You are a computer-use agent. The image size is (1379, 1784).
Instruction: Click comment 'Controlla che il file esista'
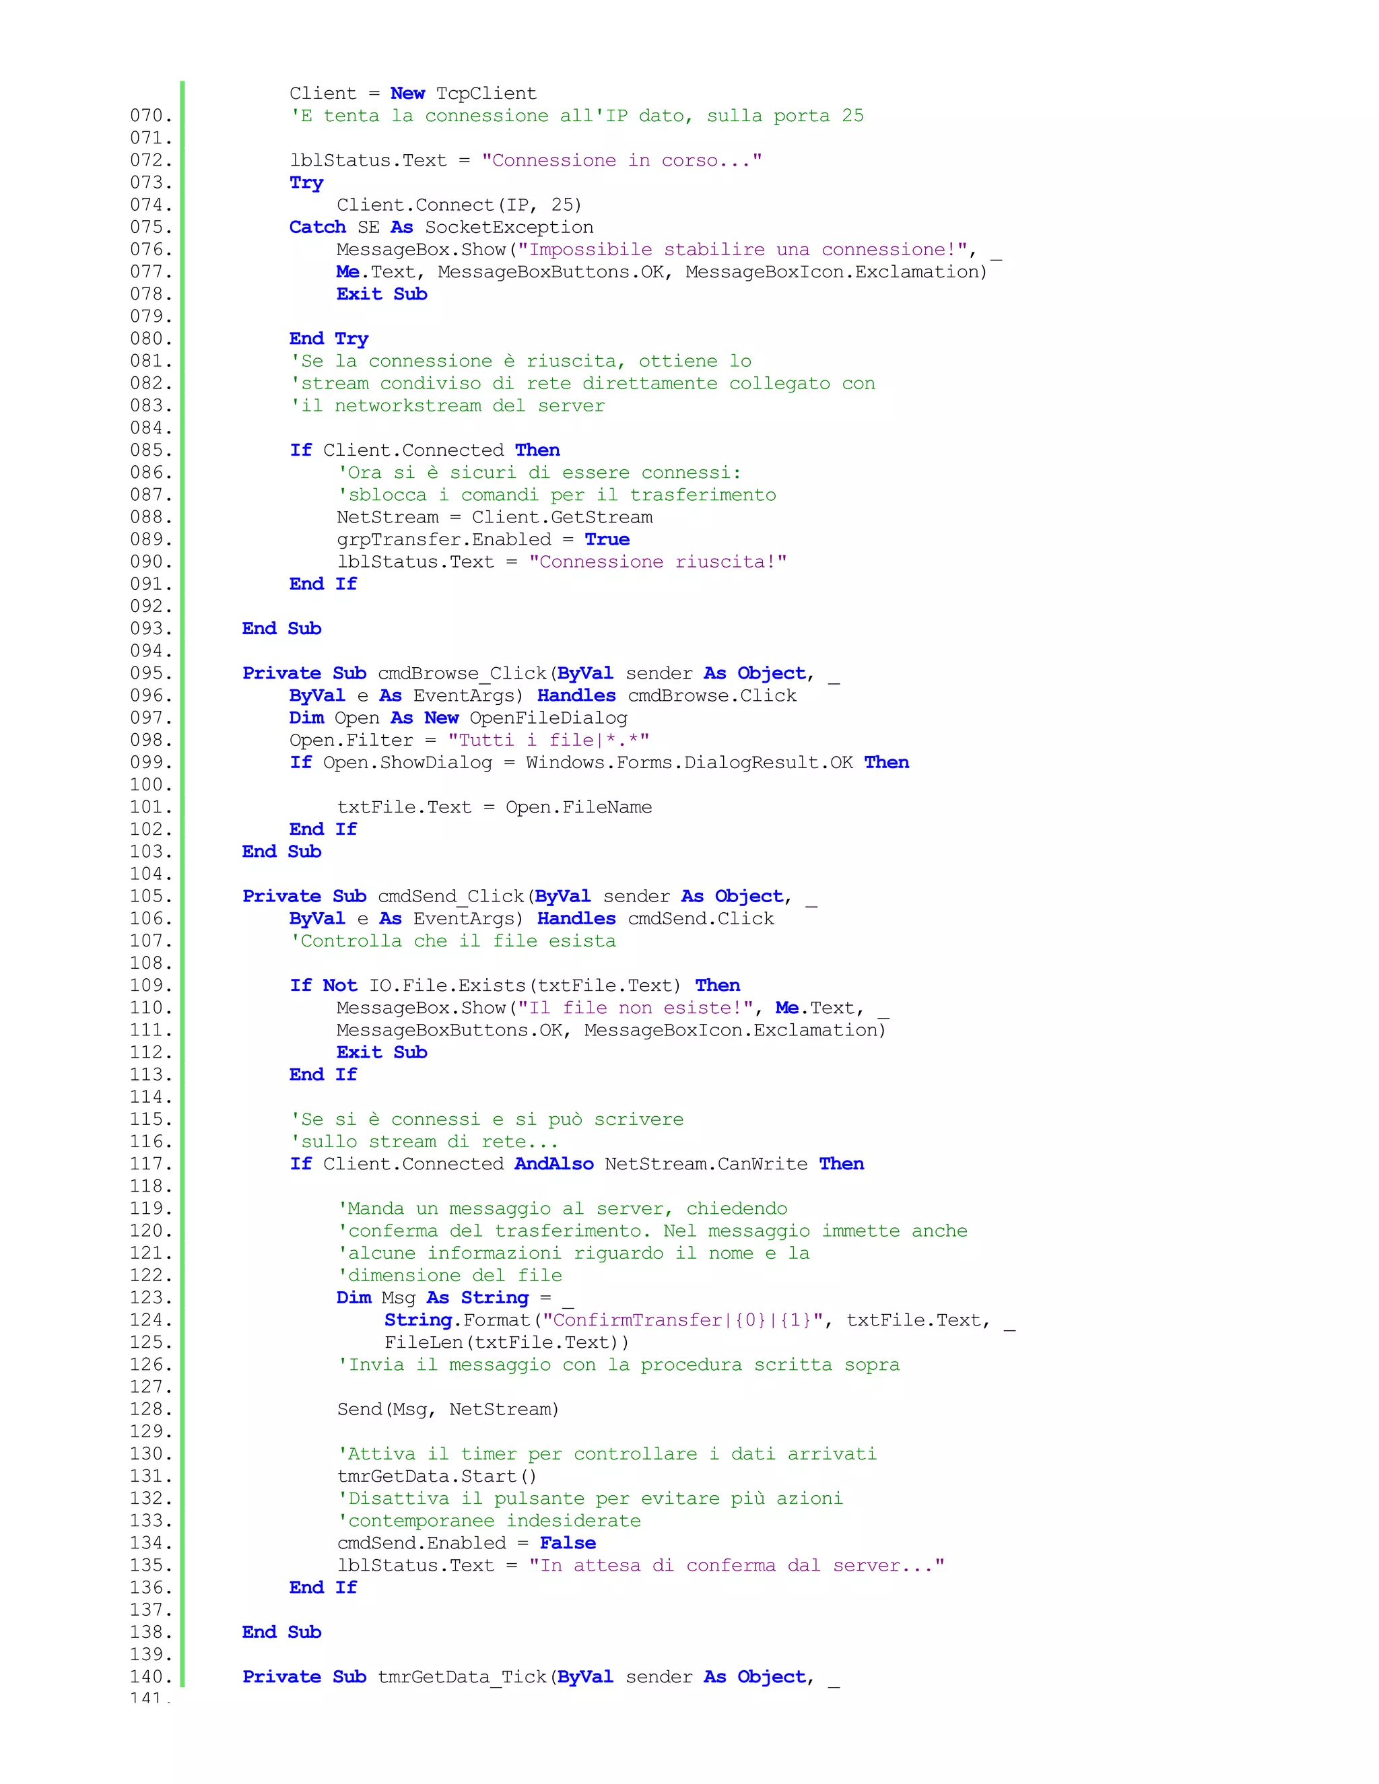[x=452, y=941]
